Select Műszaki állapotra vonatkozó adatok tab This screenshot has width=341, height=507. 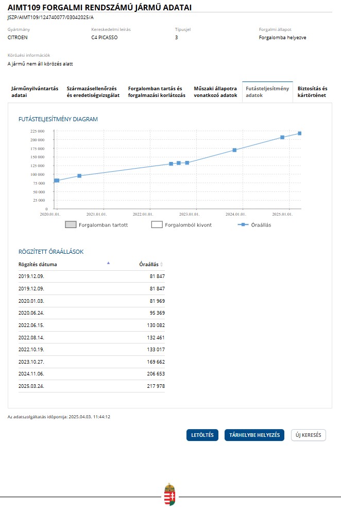point(215,92)
